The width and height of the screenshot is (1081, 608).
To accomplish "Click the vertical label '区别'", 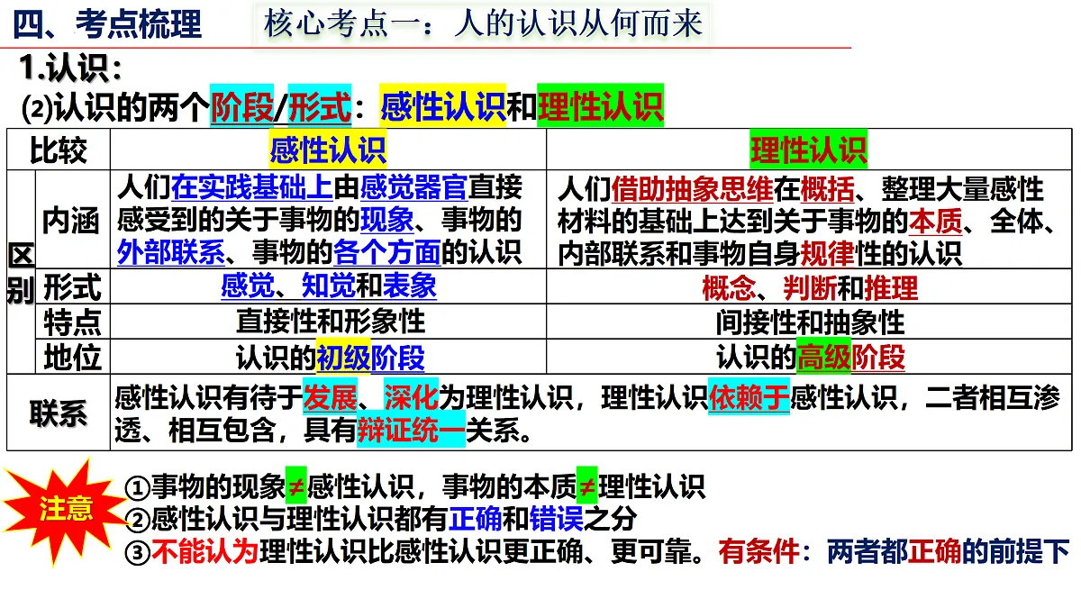I will [20, 273].
